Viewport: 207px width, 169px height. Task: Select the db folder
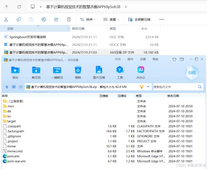click(x=7, y=111)
